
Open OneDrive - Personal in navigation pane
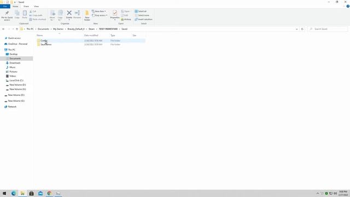(17, 44)
